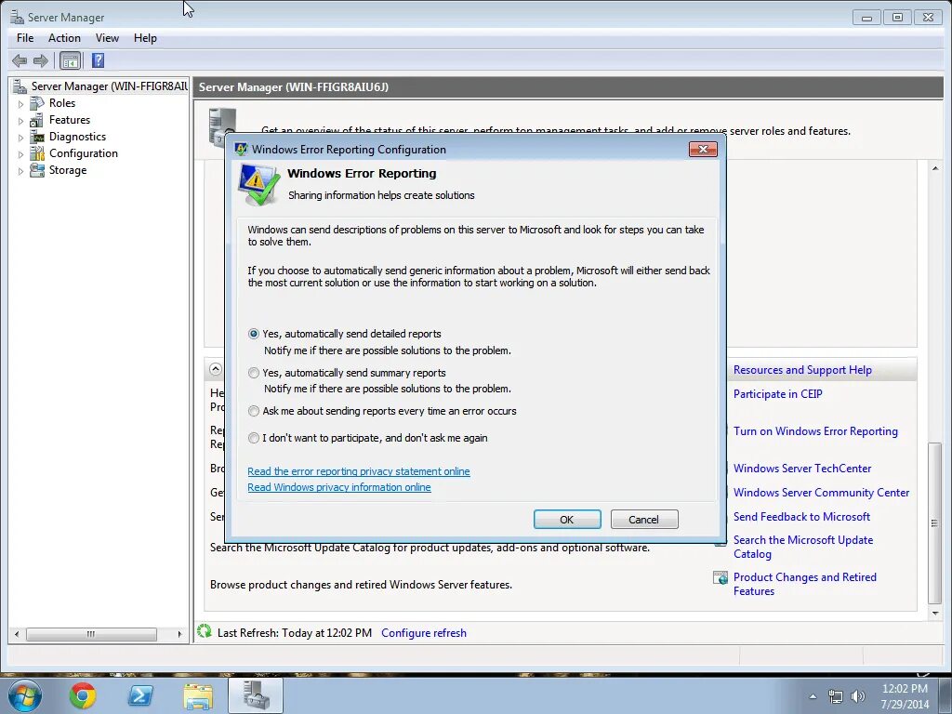Image resolution: width=952 pixels, height=714 pixels.
Task: Open the File menu
Action: click(25, 37)
